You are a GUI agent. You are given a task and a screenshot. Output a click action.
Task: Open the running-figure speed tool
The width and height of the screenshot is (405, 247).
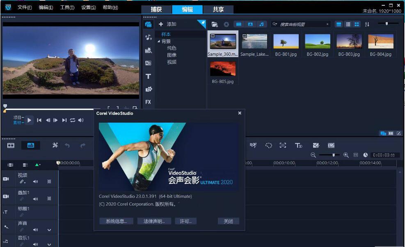point(253,145)
